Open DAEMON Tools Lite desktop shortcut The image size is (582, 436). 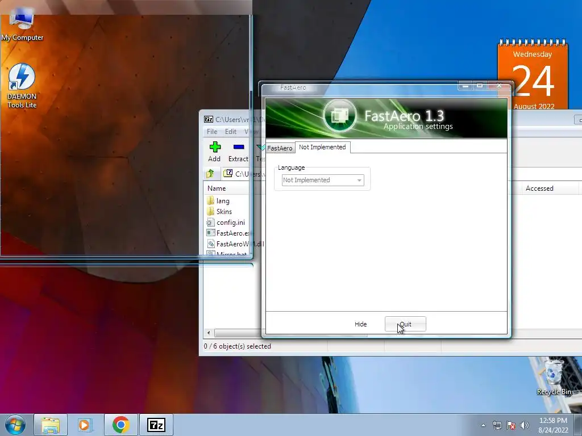pyautogui.click(x=22, y=86)
